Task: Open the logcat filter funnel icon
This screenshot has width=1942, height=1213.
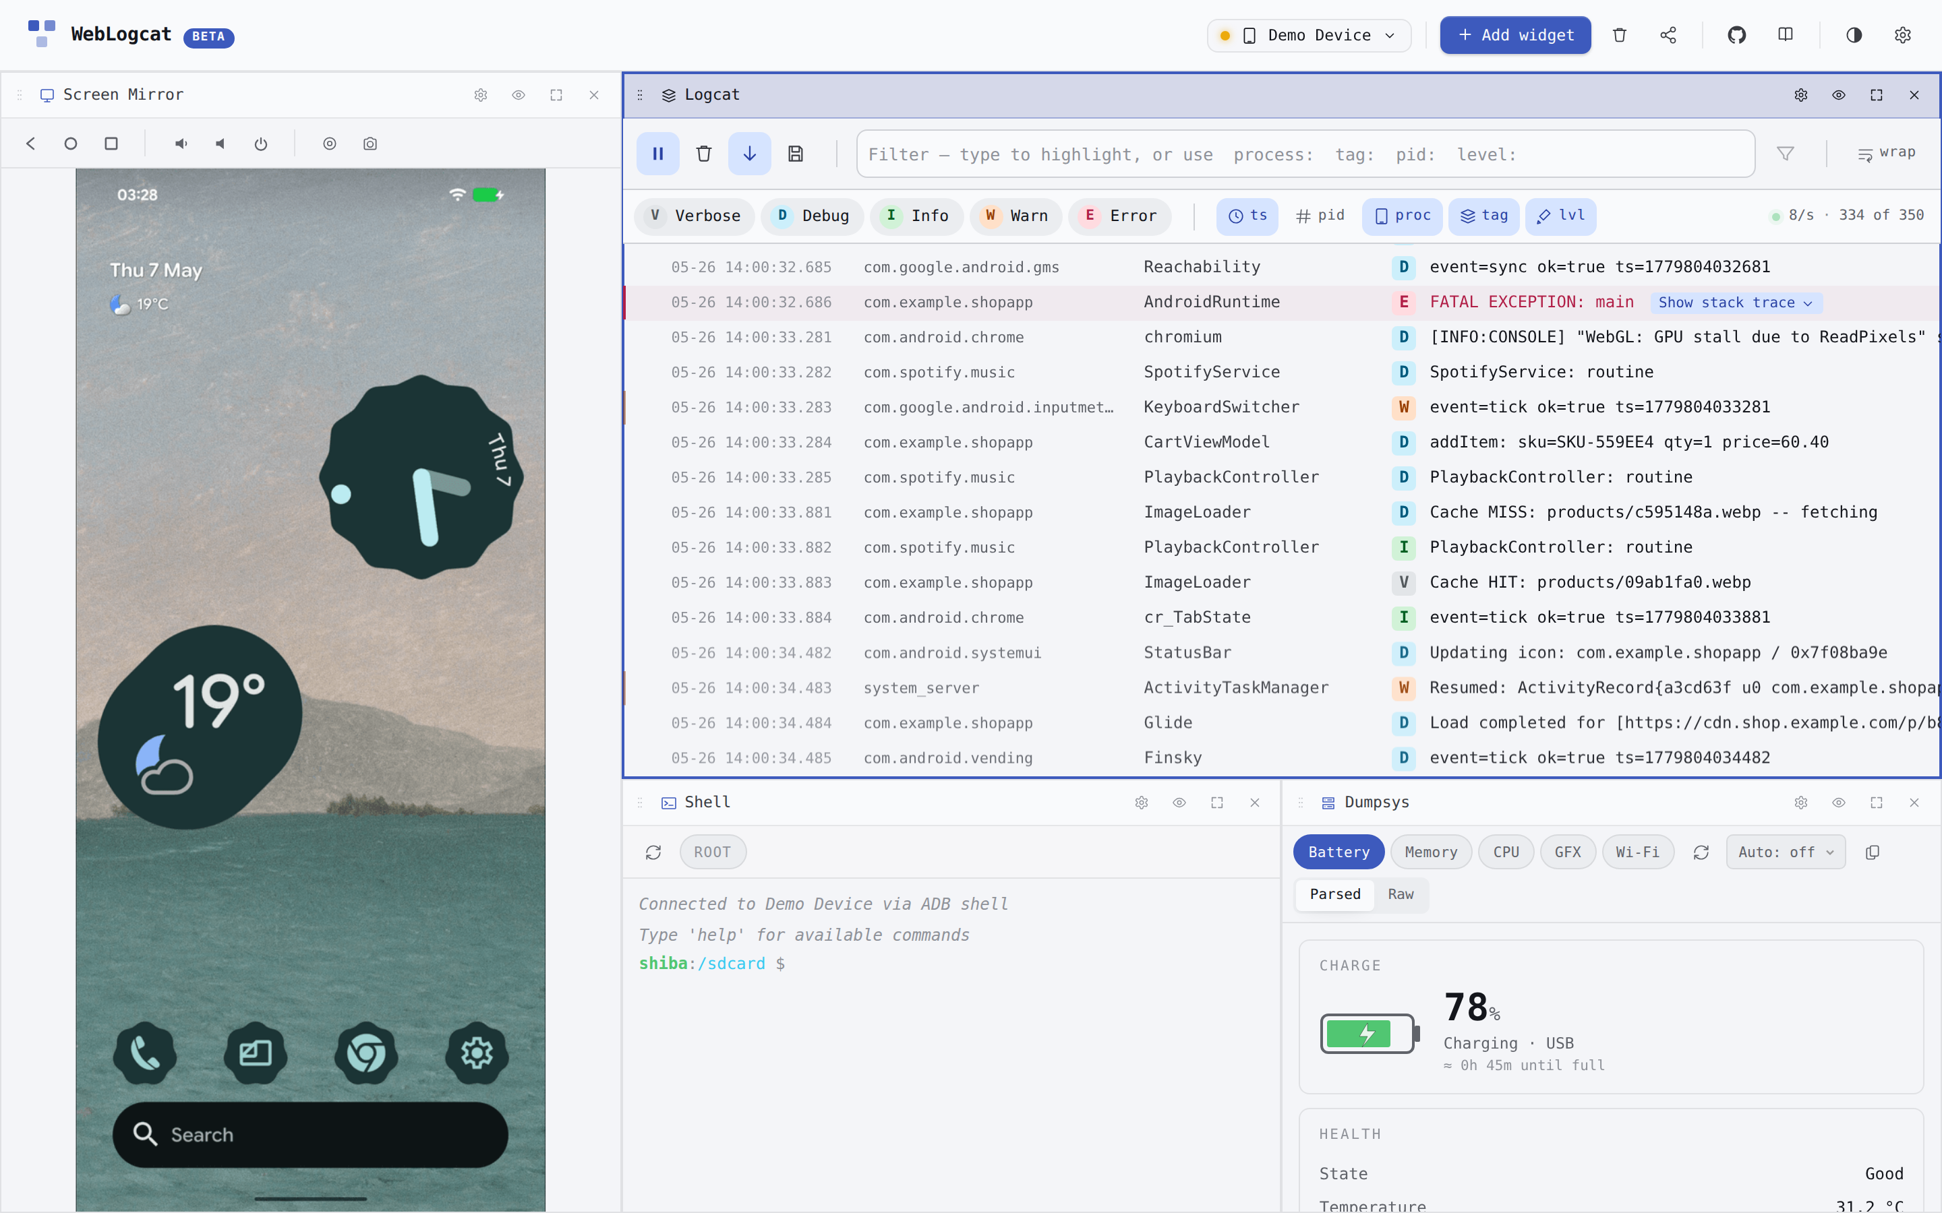Action: 1785,154
